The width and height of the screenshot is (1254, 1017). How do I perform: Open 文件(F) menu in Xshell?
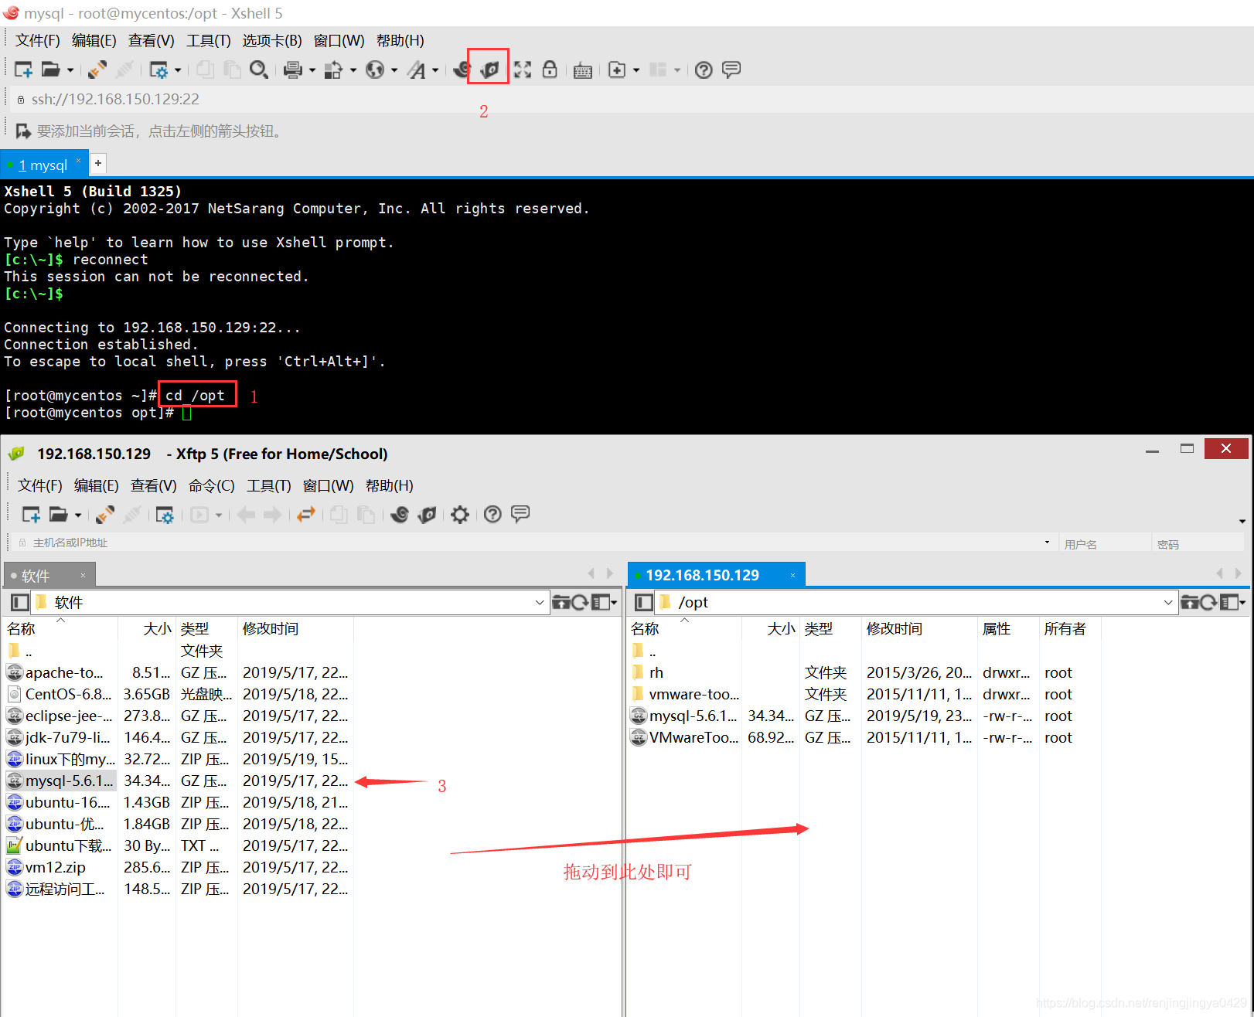pos(38,41)
